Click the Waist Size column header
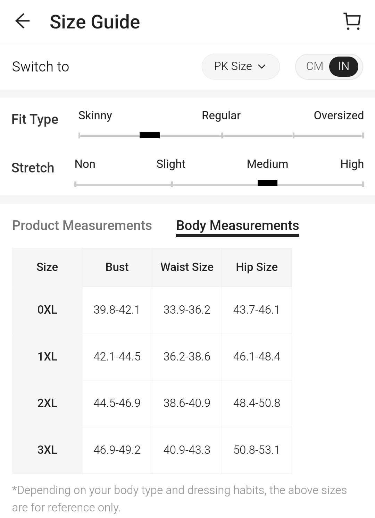The width and height of the screenshot is (375, 518). pyautogui.click(x=187, y=267)
